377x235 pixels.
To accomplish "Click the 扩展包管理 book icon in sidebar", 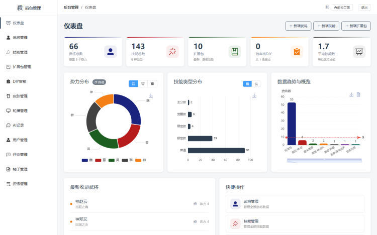I will [9, 67].
